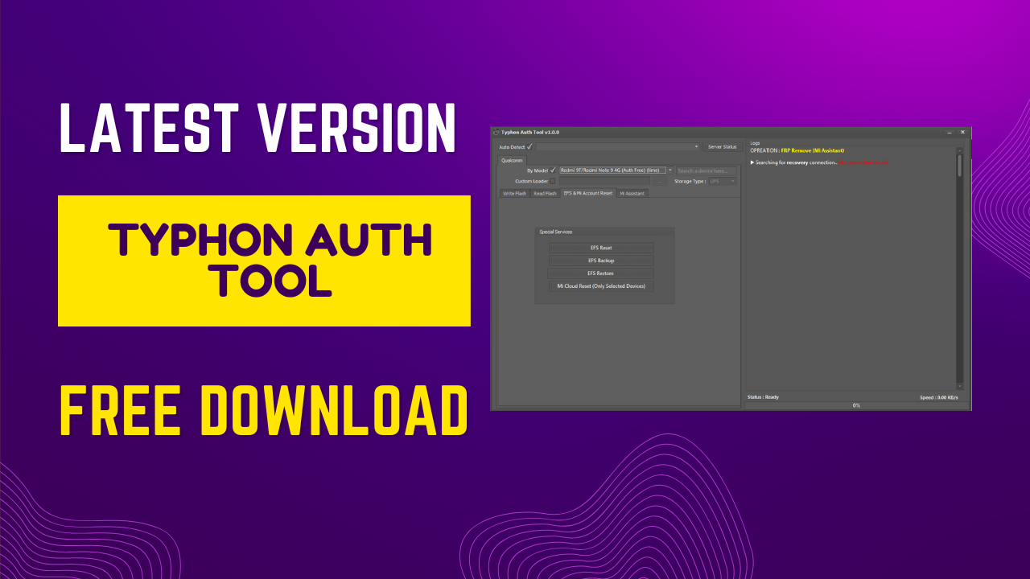
Task: Click the EFS Backup button
Action: [601, 261]
